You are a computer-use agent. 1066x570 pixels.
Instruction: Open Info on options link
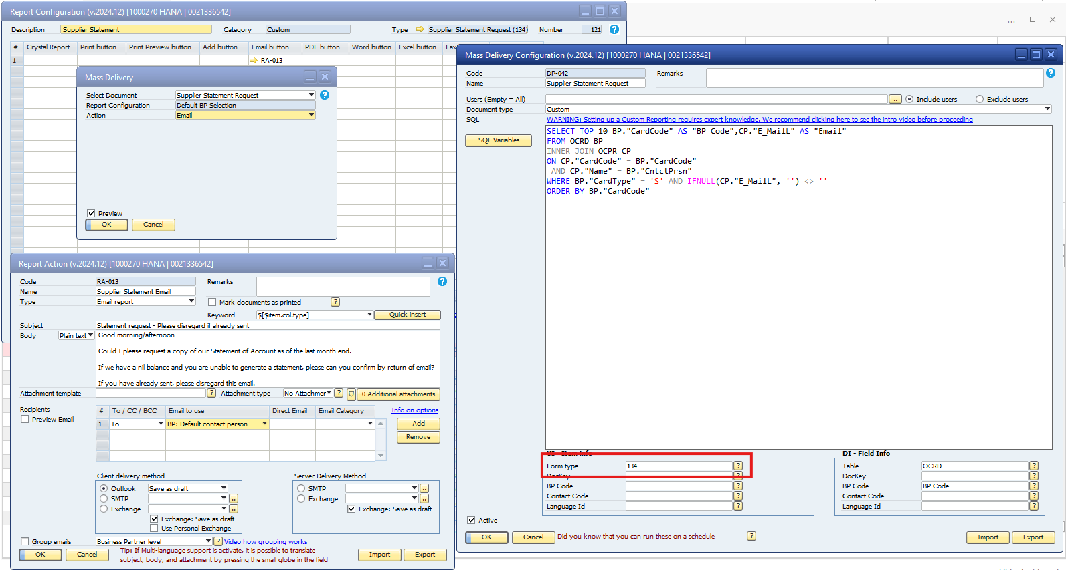point(415,410)
